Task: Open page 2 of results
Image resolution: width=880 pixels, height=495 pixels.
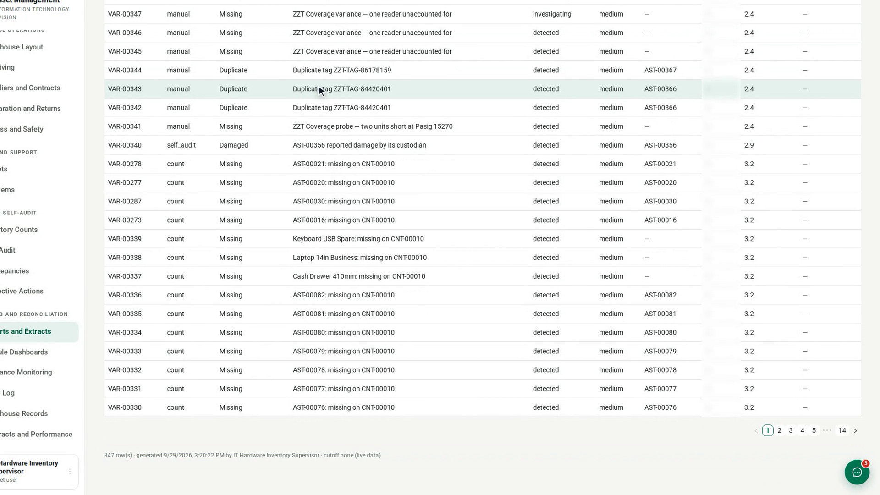Action: 779,431
